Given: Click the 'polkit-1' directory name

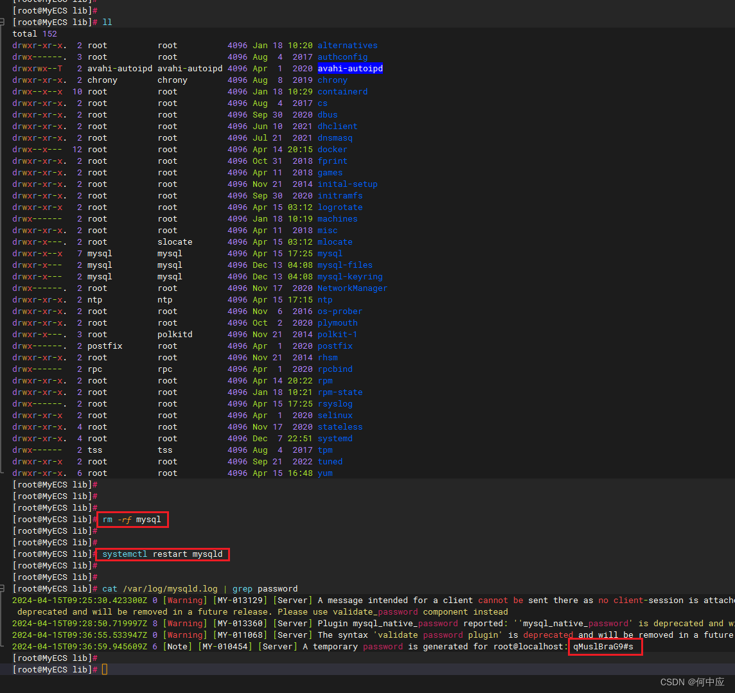Looking at the screenshot, I should click(x=337, y=335).
